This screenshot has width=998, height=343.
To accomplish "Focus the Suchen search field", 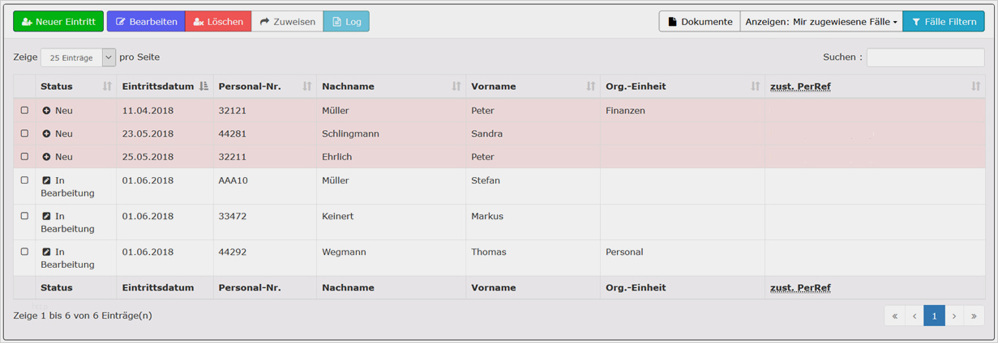I will [x=925, y=57].
